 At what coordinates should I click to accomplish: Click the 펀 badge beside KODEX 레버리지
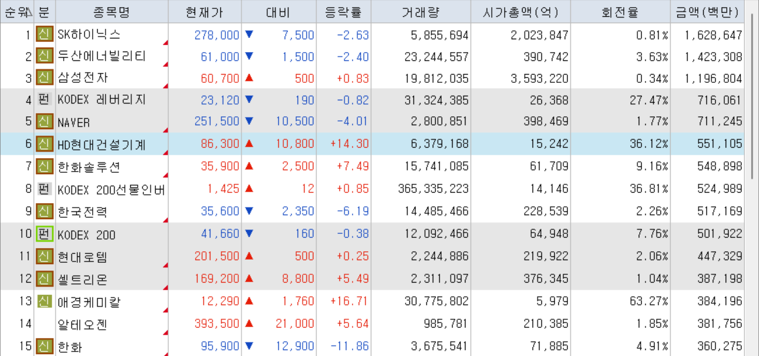point(44,100)
